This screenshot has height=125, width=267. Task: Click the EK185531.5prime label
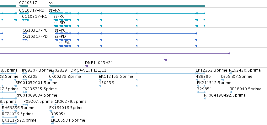point(68,120)
